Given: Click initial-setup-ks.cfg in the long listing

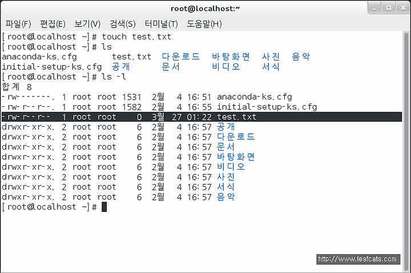Looking at the screenshot, I should coord(267,107).
